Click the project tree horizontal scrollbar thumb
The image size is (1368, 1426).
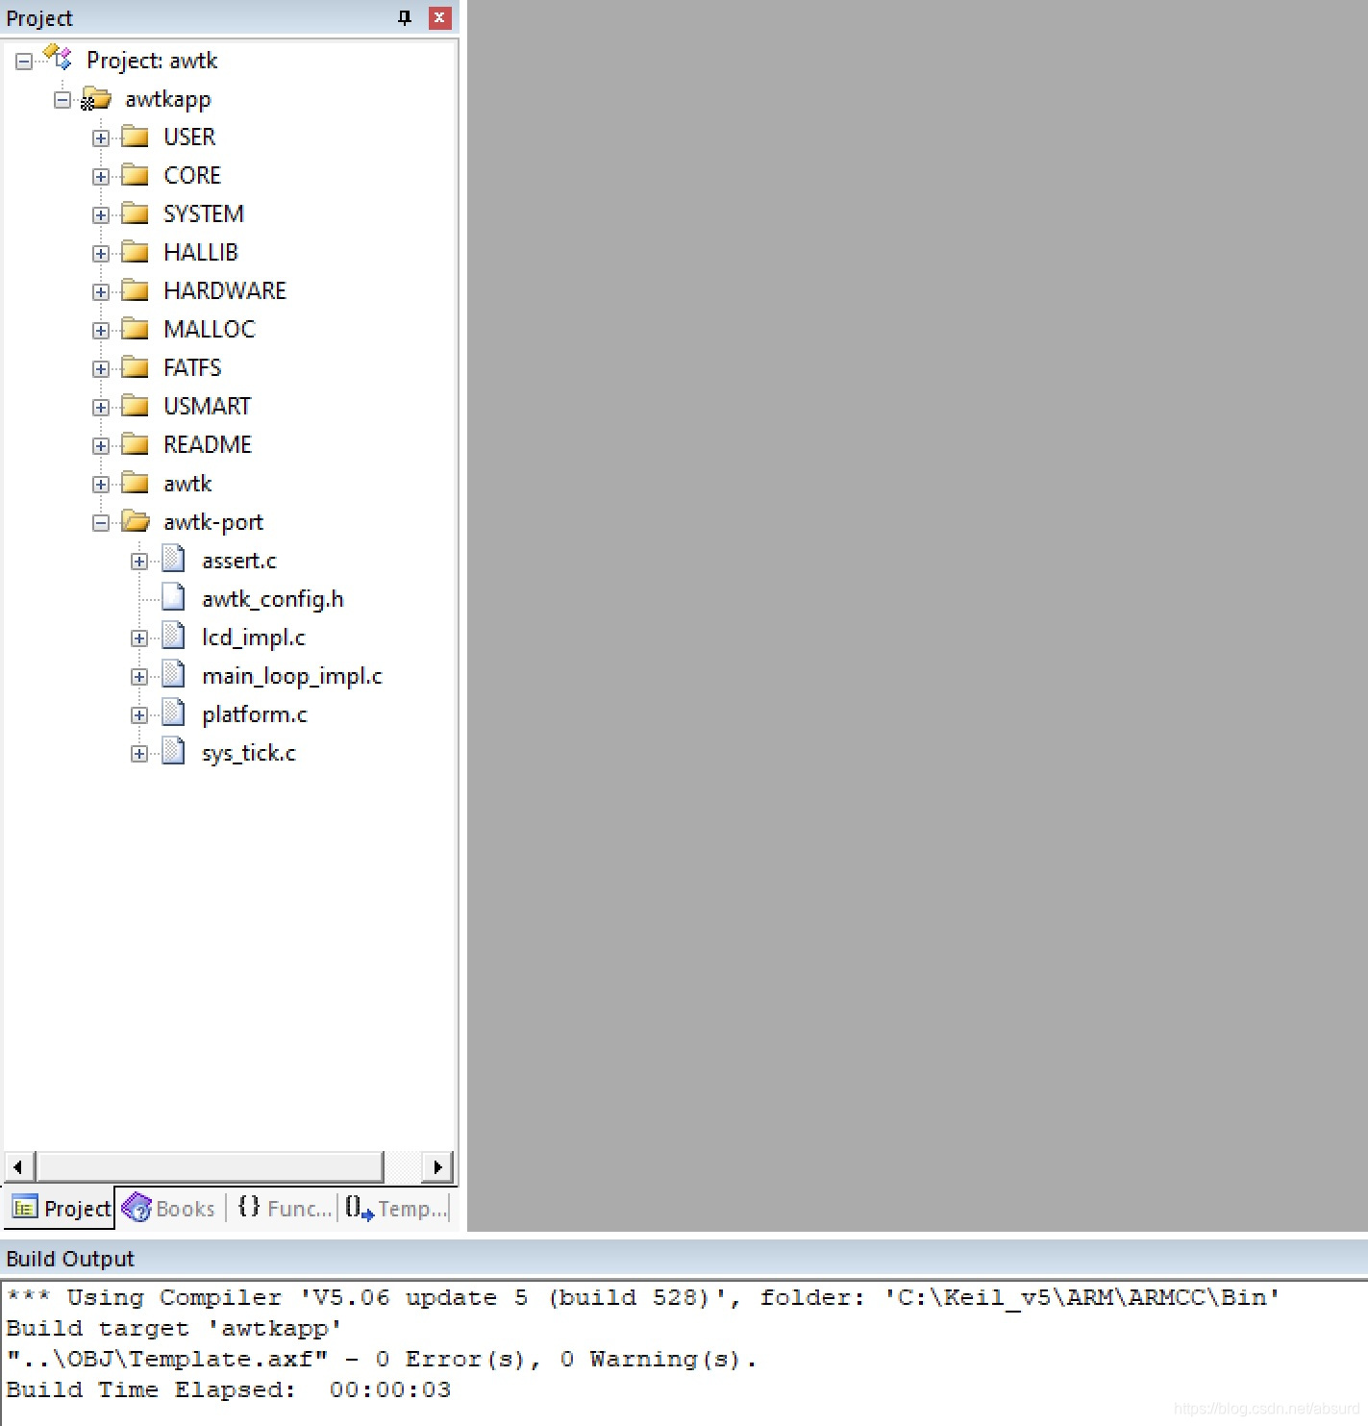[210, 1166]
